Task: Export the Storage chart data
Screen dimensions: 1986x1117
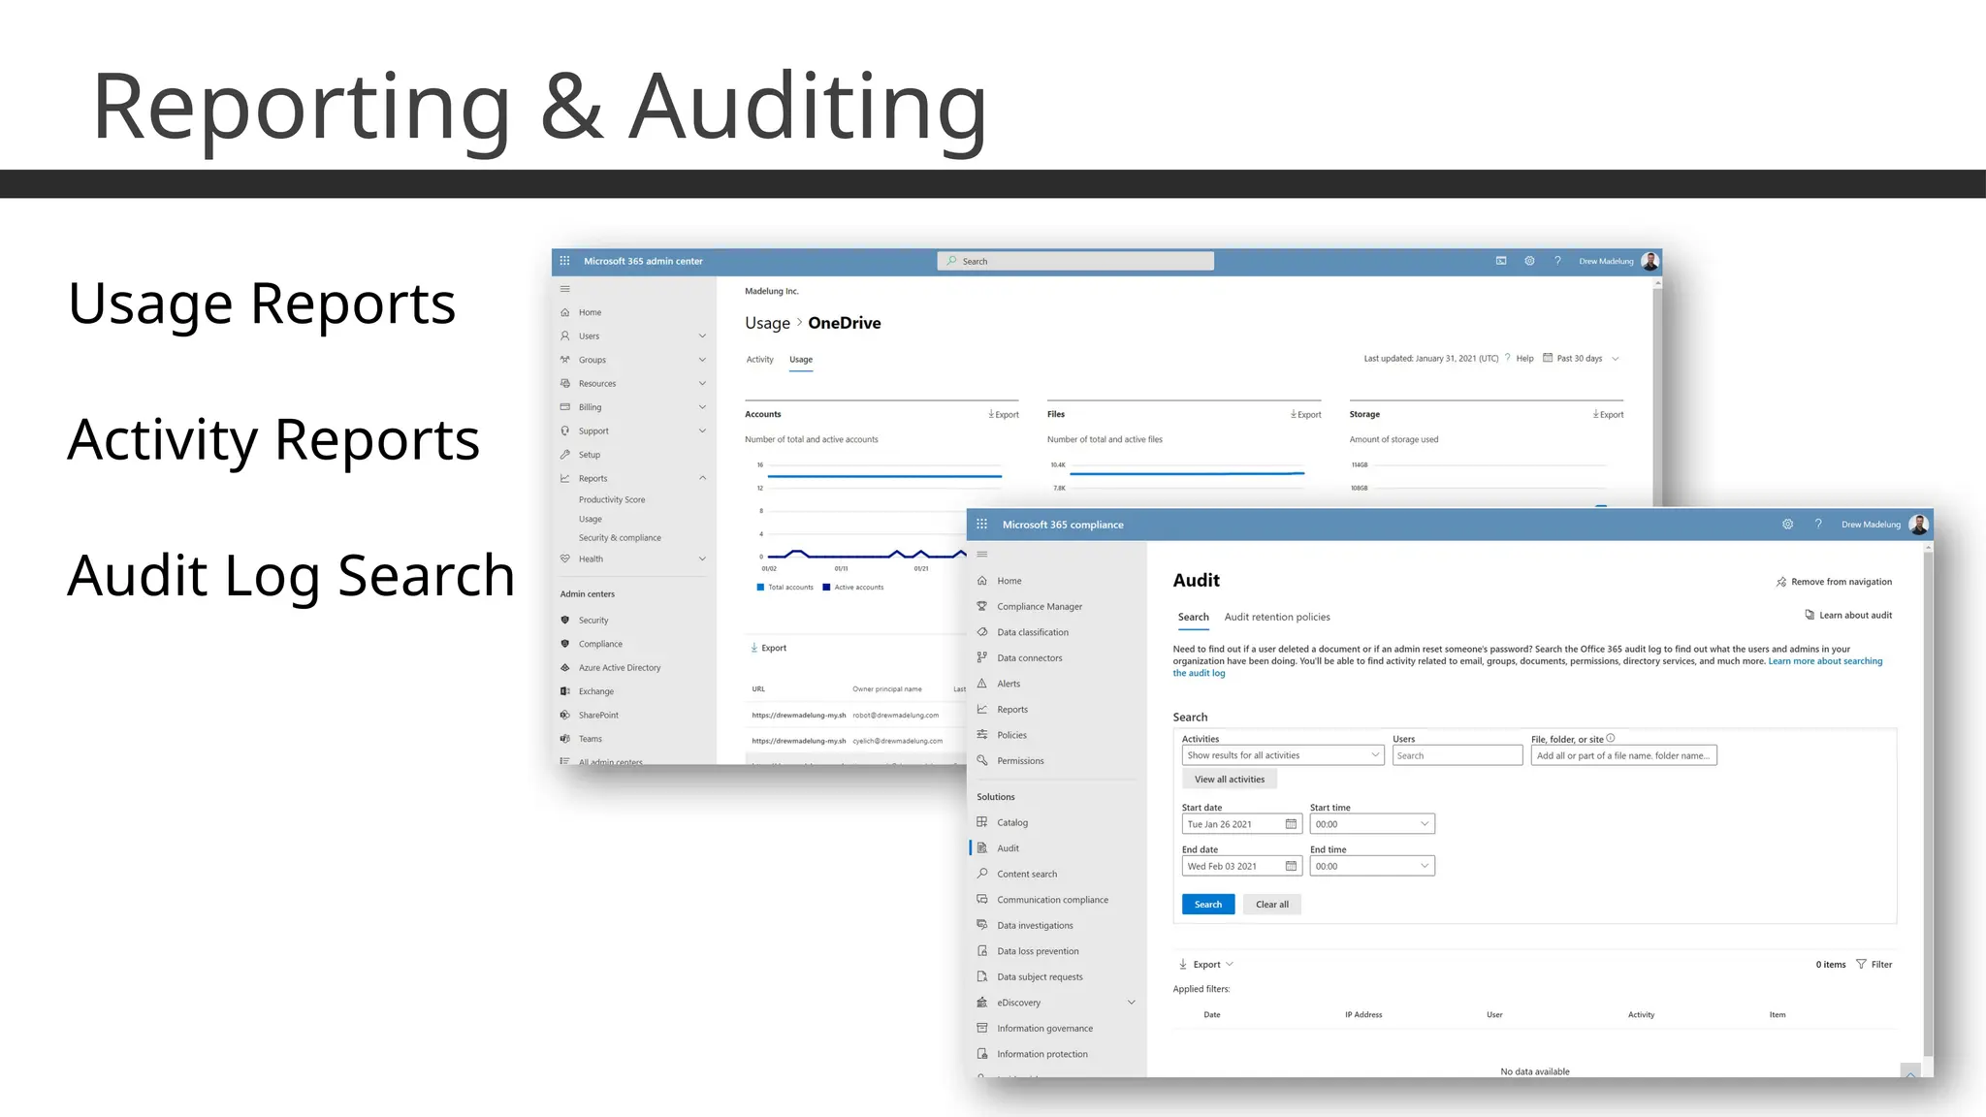Action: (1608, 415)
